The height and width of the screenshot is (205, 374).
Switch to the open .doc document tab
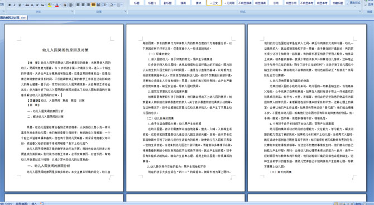click(13, 17)
